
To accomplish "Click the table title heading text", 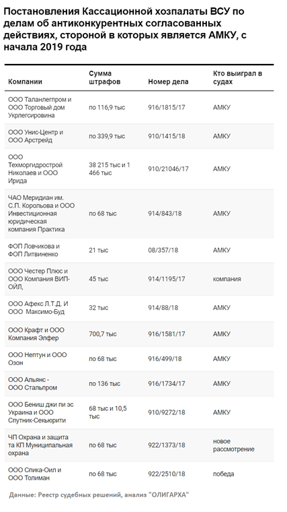I will pos(124,30).
